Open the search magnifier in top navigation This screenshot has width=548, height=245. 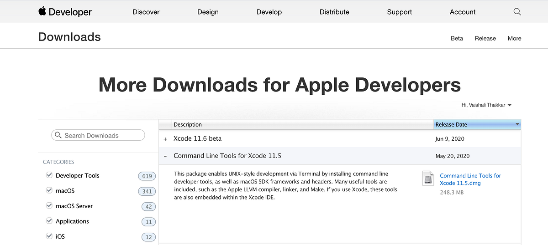click(x=517, y=12)
